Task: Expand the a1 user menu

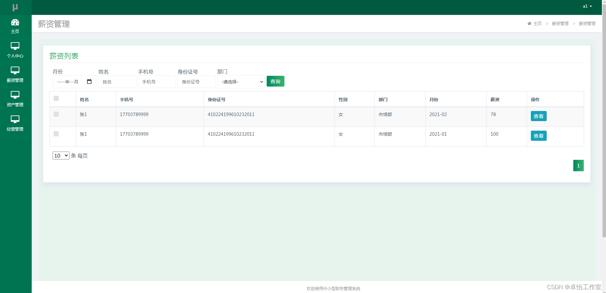Action: click(x=587, y=6)
